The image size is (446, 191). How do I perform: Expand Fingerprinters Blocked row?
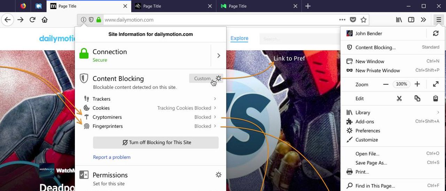(x=150, y=126)
